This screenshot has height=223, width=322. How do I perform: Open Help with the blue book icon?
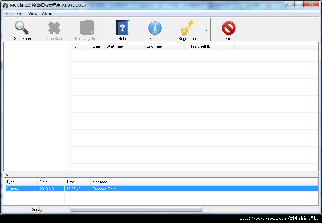click(x=122, y=28)
